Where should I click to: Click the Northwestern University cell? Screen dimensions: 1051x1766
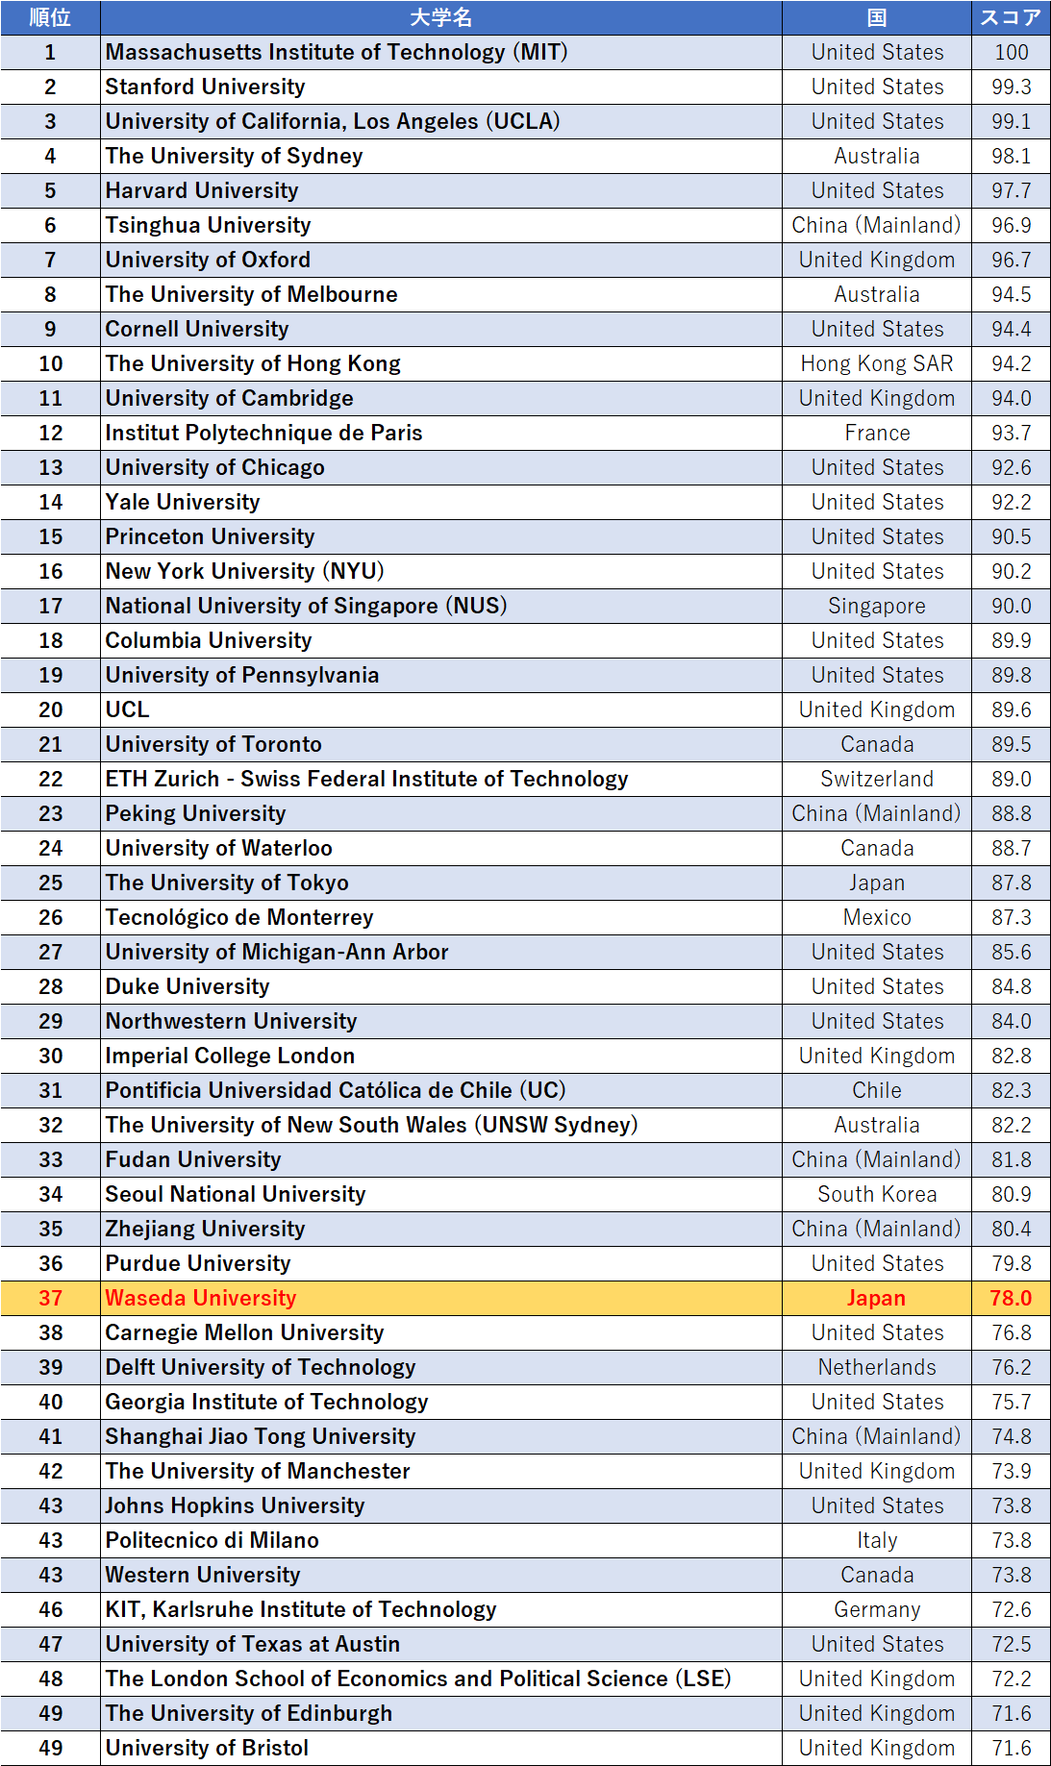[441, 1021]
